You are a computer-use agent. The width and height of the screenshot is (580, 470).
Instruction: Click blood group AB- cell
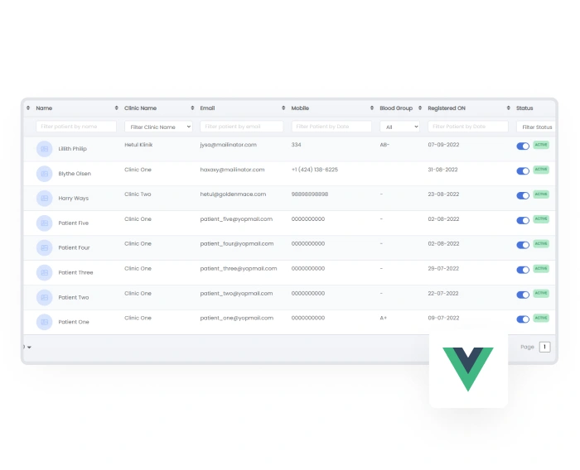pos(384,145)
